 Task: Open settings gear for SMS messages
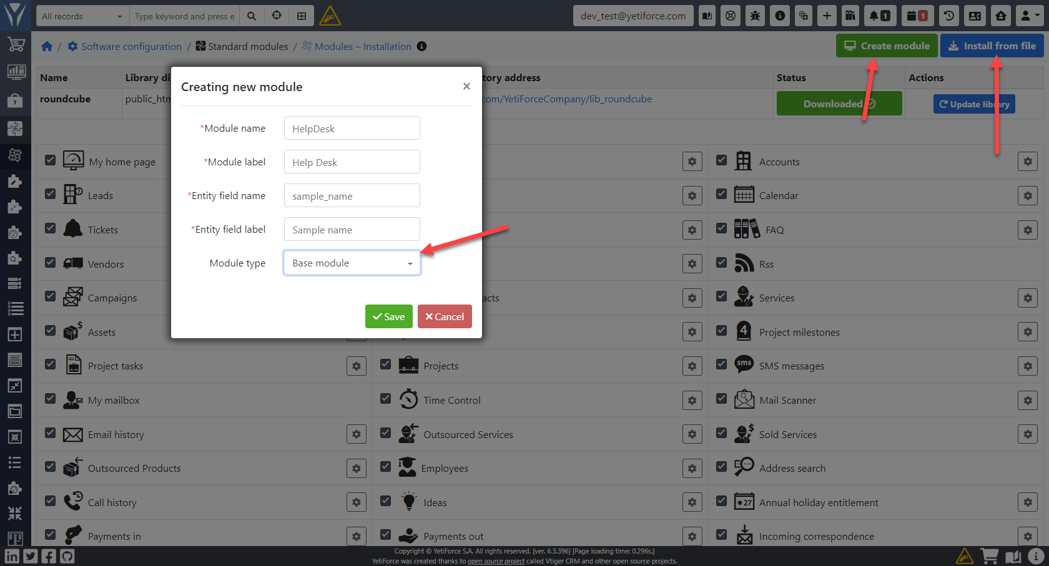pyautogui.click(x=1028, y=366)
